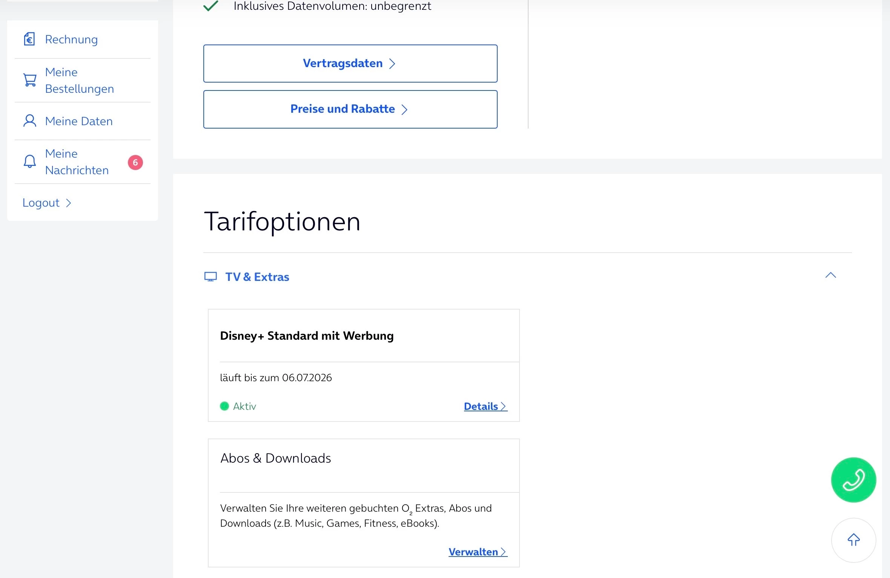Viewport: 890px width, 578px height.
Task: Open Details link for Disney+ option
Action: click(485, 406)
